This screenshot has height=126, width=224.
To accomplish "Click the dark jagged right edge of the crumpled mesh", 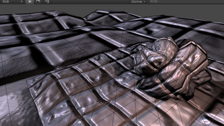I will click(x=209, y=77).
